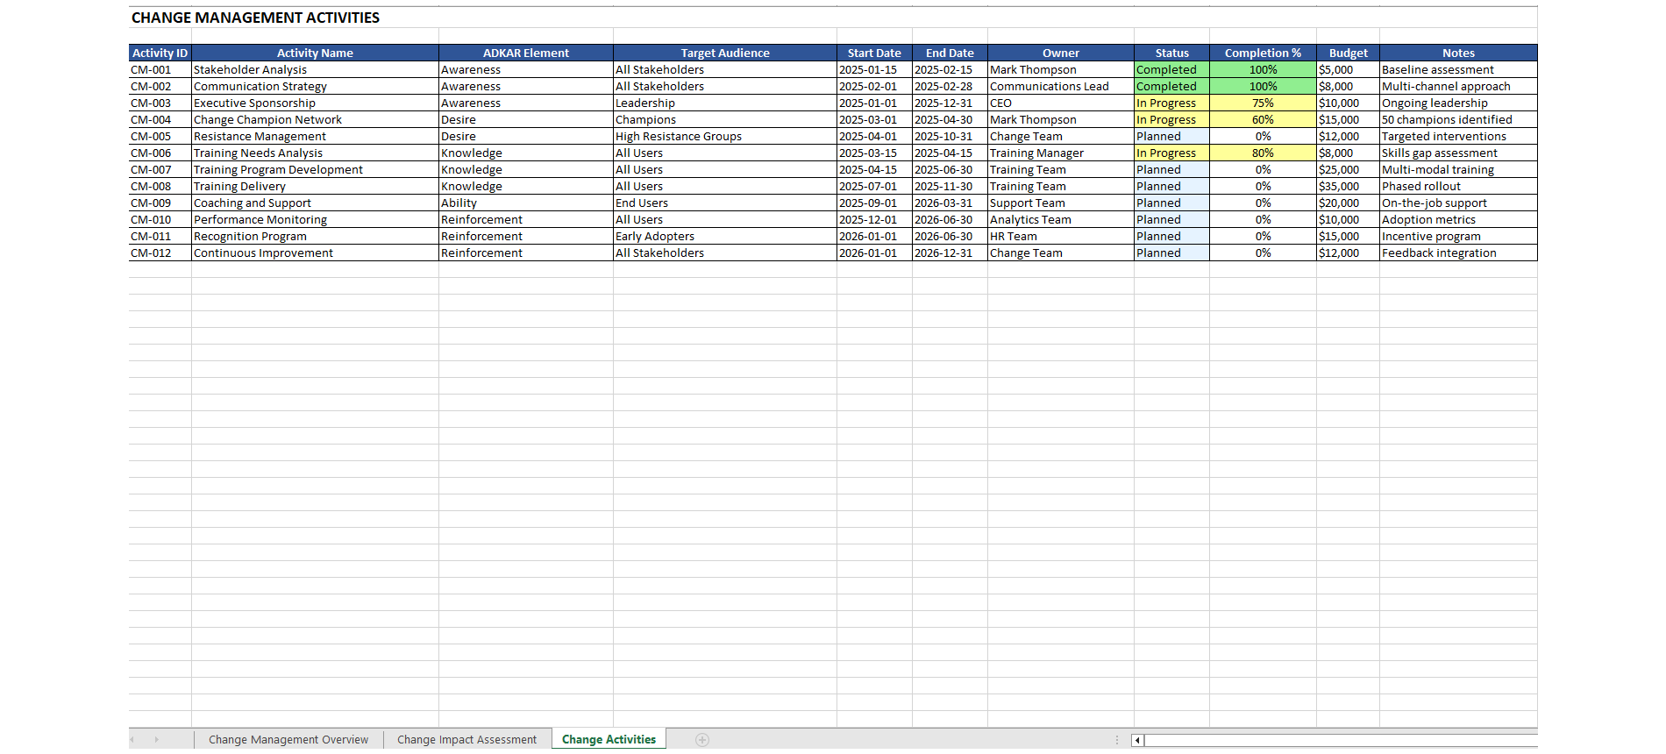This screenshot has width=1666, height=754.
Task: Select the Training Delivery cell
Action: point(315,187)
